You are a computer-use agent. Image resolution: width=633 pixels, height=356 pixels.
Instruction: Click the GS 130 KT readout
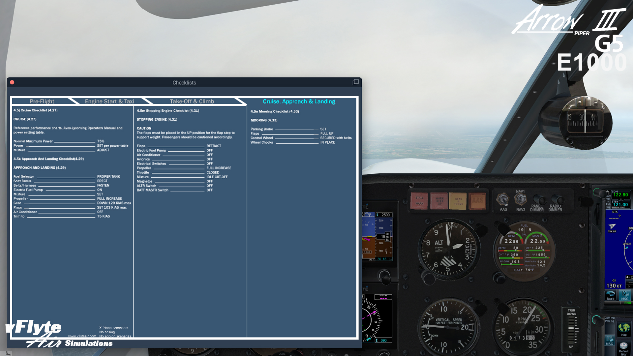614,286
